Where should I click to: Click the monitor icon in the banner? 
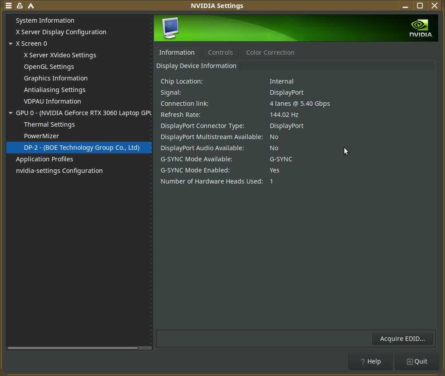(x=170, y=28)
